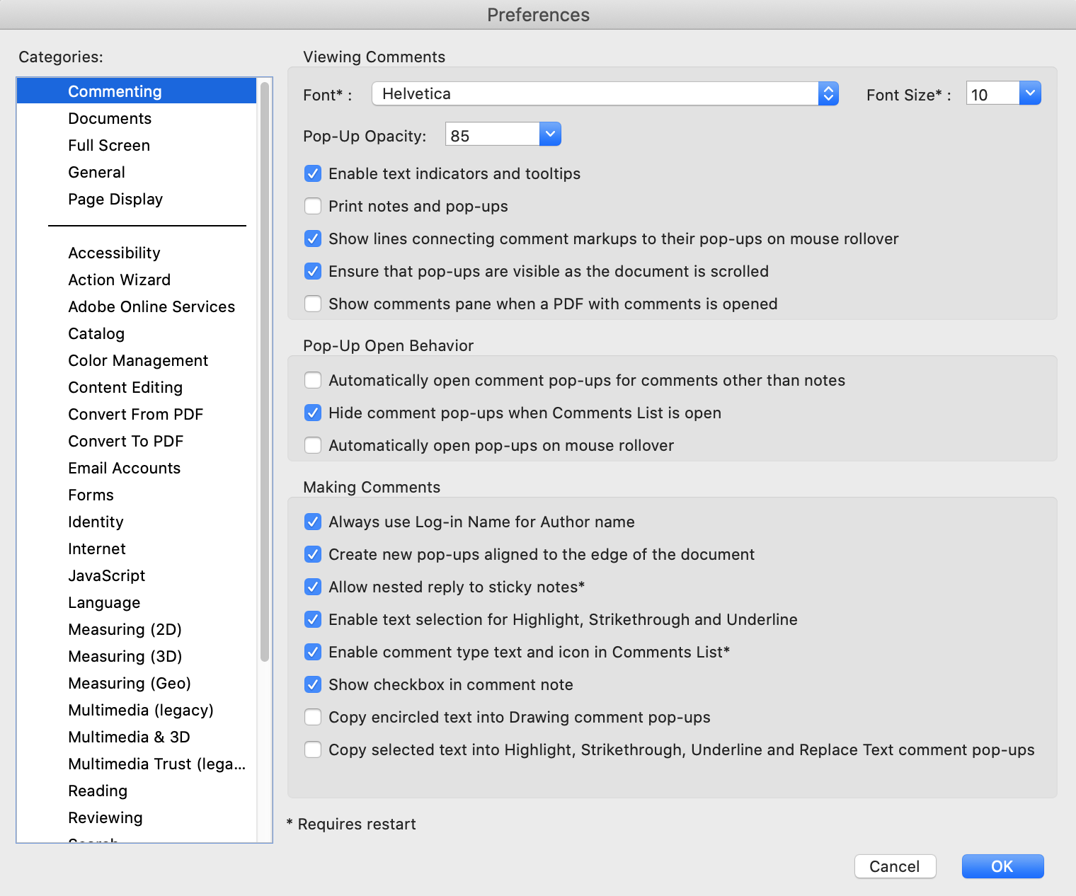Choose the JavaScript category in list

click(x=106, y=576)
